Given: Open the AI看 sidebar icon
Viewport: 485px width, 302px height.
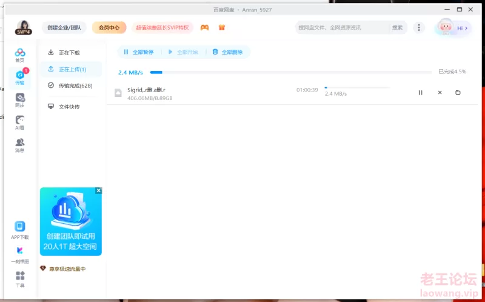Looking at the screenshot, I should (20, 123).
